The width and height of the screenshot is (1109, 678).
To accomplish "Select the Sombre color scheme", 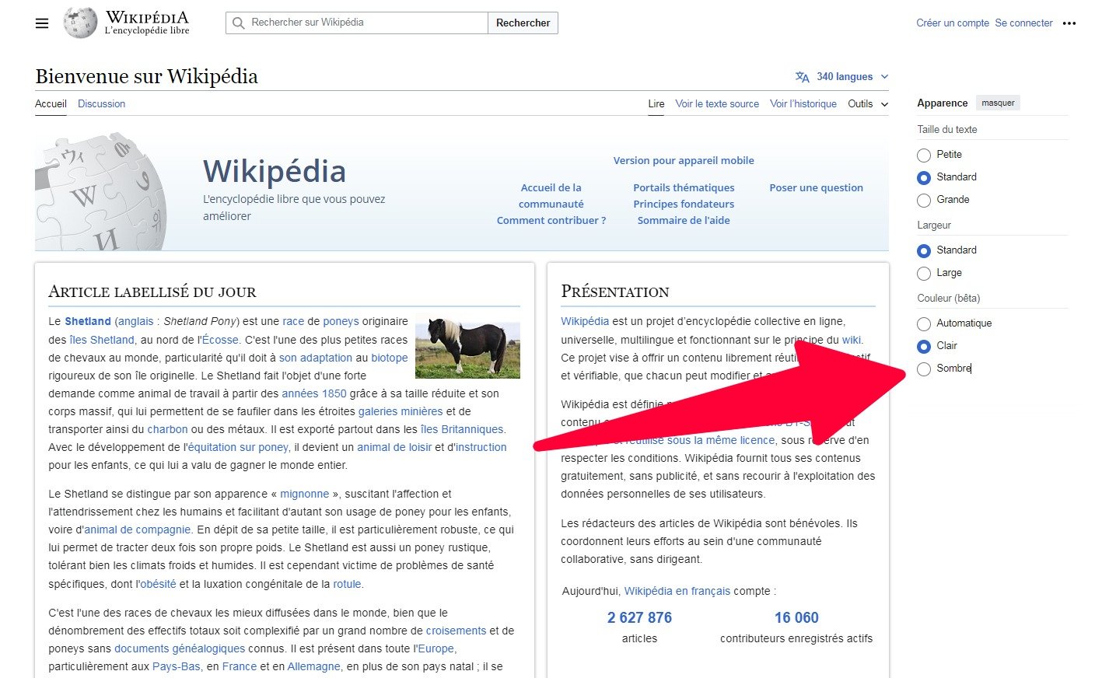I will tap(924, 369).
